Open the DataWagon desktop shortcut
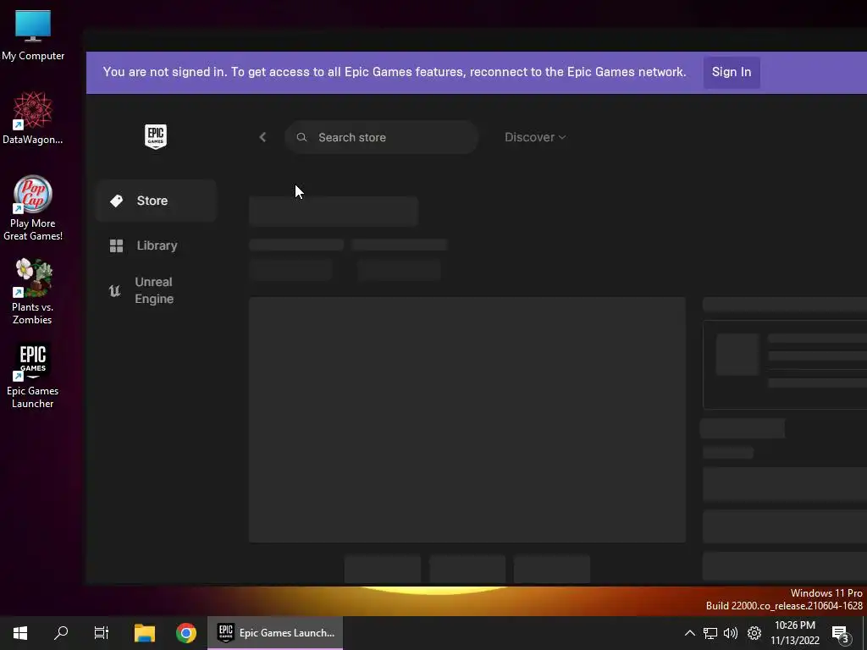867x650 pixels. [33, 118]
